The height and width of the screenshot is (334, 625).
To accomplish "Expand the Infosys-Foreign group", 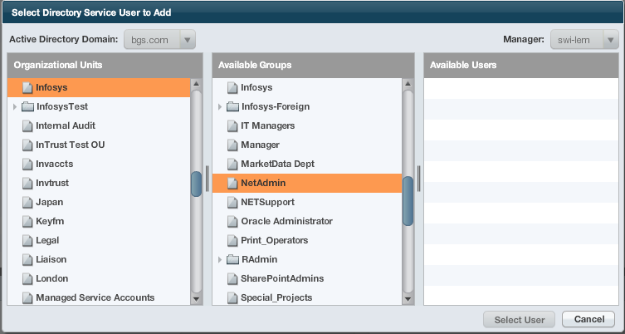I will pyautogui.click(x=220, y=107).
